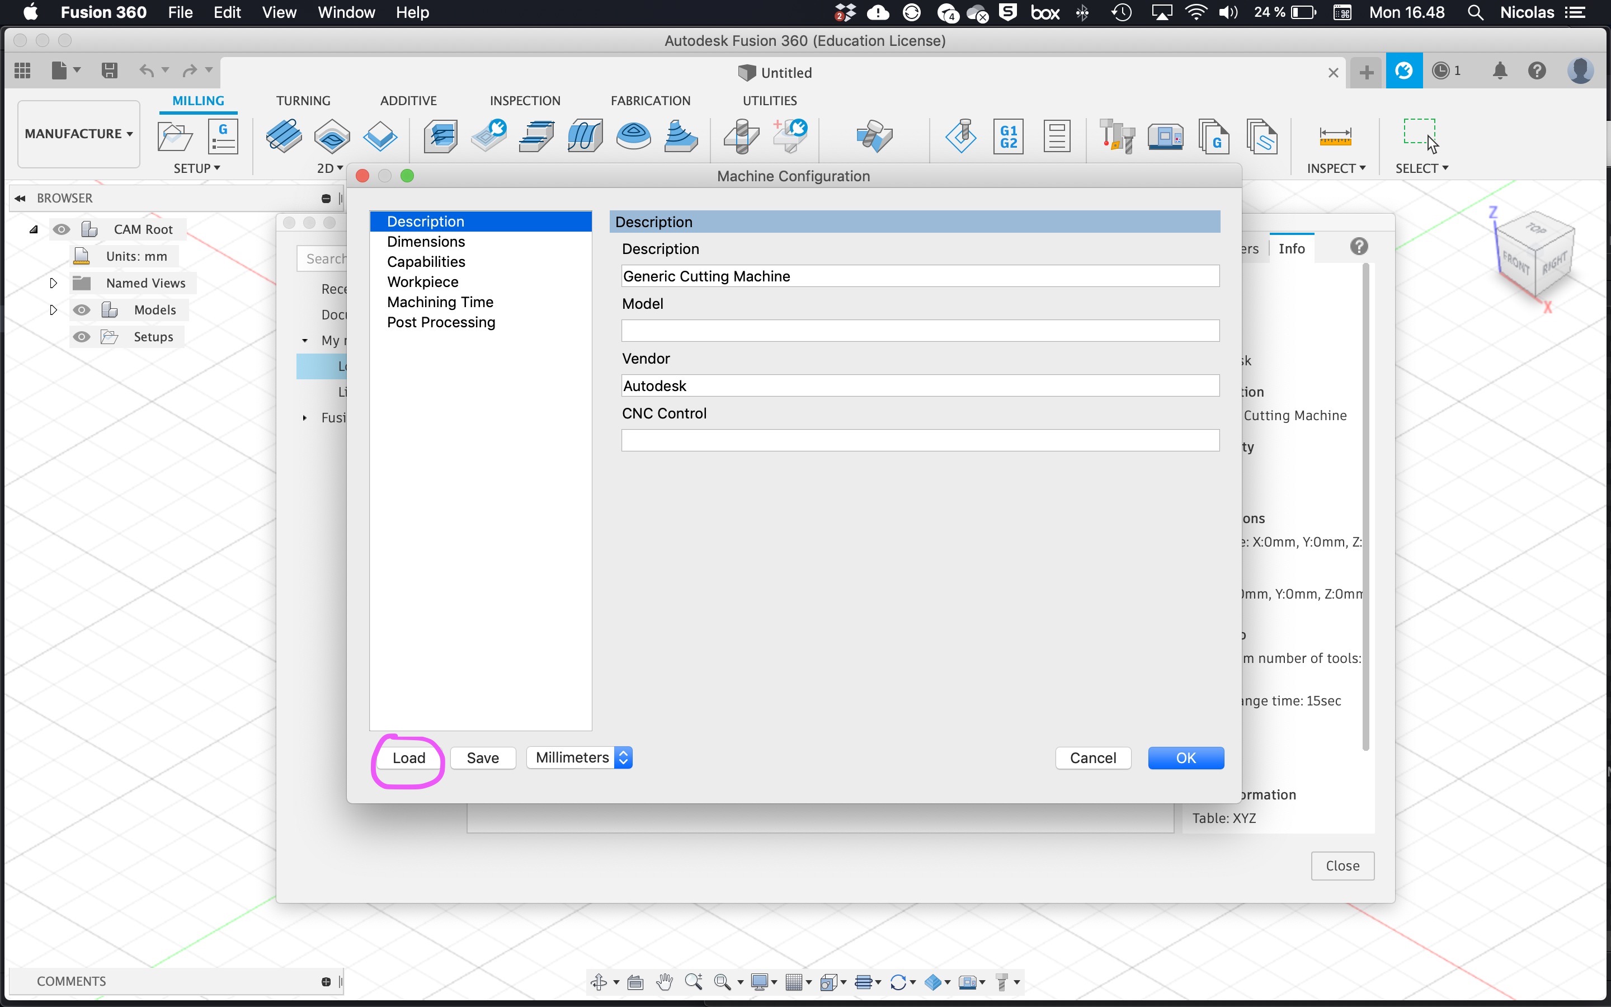Click the Save button in Machine Configuration
Image resolution: width=1611 pixels, height=1007 pixels.
483,758
